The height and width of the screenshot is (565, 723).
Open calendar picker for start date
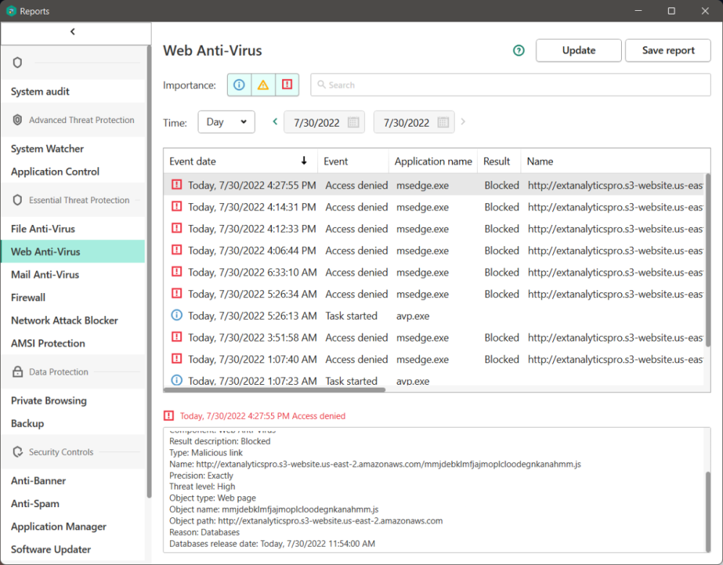[354, 122]
